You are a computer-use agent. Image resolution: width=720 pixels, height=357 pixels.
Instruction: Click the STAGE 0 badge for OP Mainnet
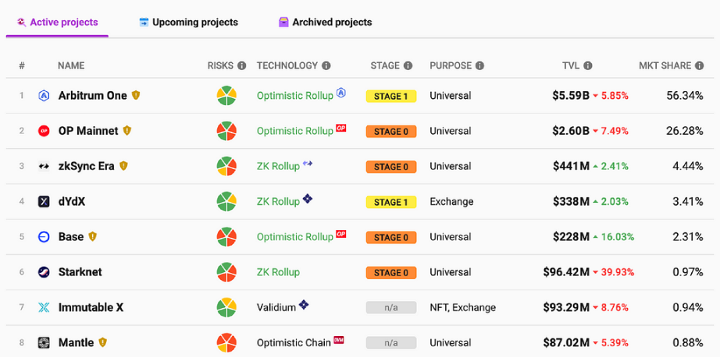point(391,132)
